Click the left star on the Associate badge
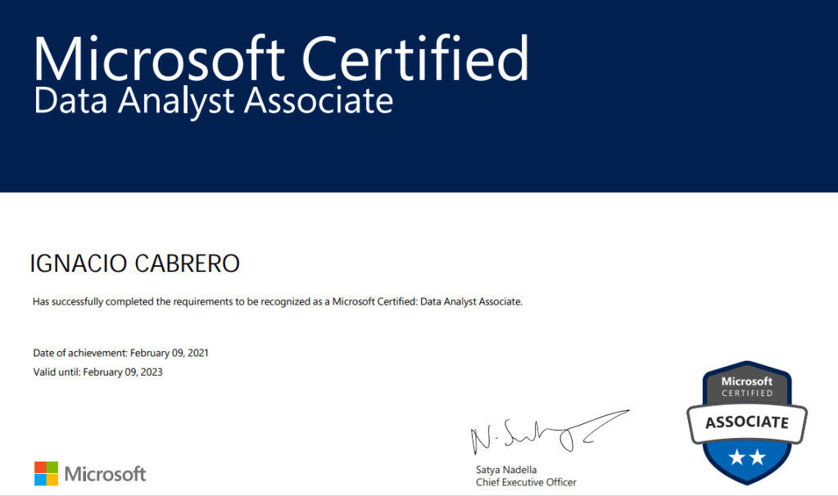 pyautogui.click(x=735, y=459)
